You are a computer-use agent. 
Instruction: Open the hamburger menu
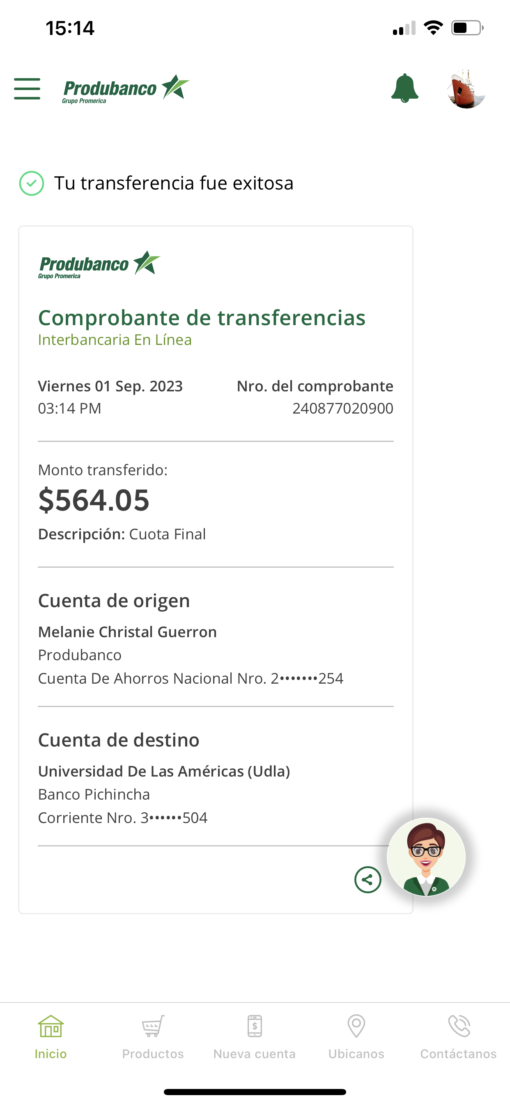[27, 89]
